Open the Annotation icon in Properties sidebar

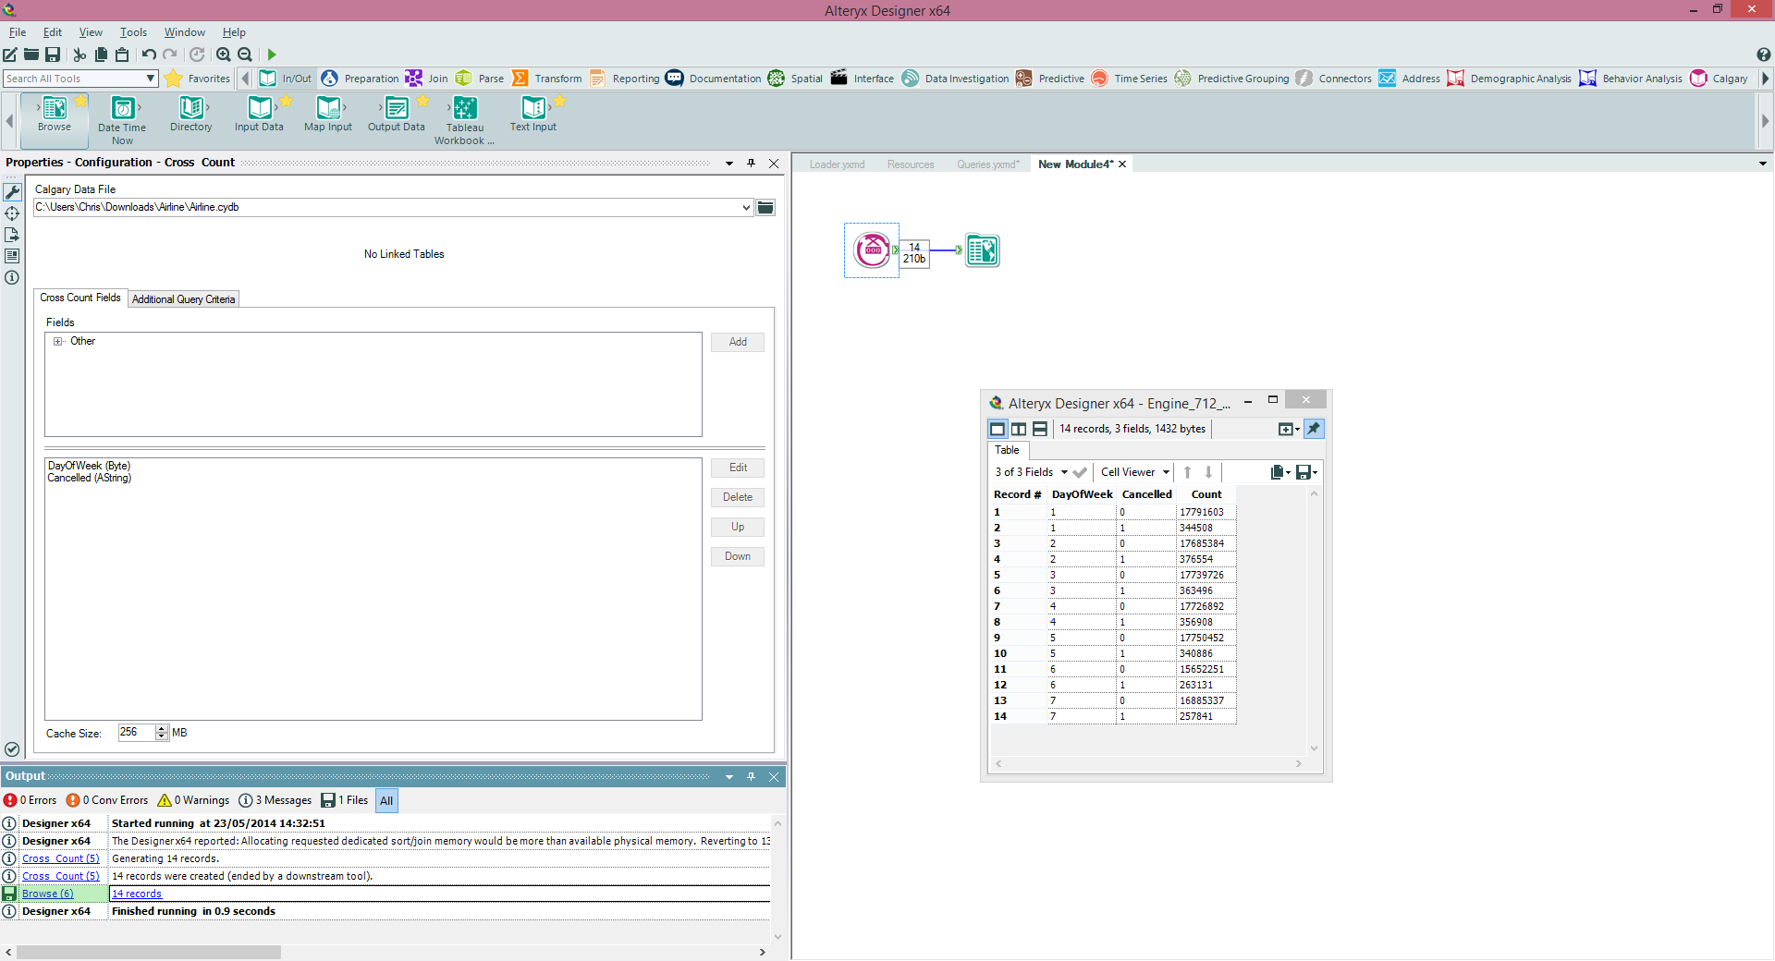click(12, 256)
